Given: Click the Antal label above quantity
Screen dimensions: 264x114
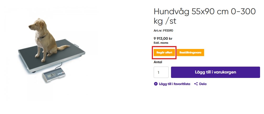Looking at the screenshot, I should click(x=158, y=62).
